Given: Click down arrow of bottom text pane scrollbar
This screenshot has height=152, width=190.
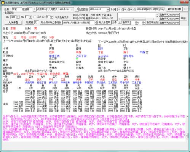Looking at the screenshot, I should [x=187, y=140].
